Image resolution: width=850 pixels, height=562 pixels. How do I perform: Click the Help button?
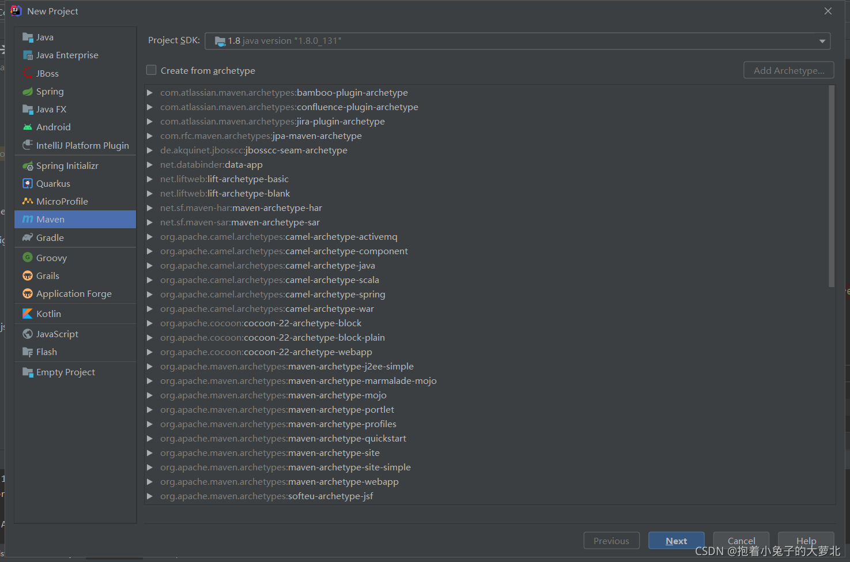pyautogui.click(x=806, y=541)
